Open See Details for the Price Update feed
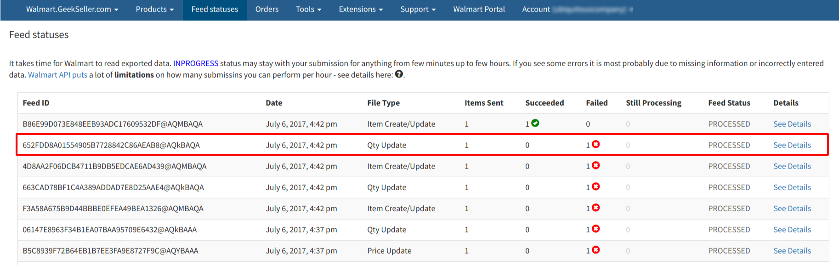The width and height of the screenshot is (839, 265). pyautogui.click(x=792, y=251)
